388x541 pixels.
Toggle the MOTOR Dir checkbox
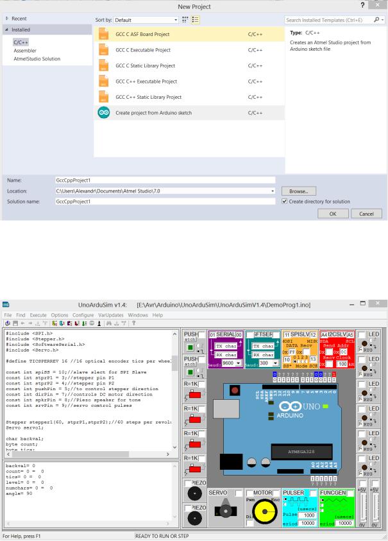tap(249, 523)
